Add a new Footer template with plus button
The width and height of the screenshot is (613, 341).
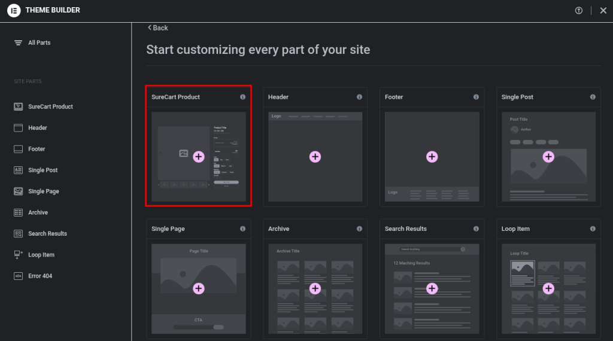pos(432,157)
